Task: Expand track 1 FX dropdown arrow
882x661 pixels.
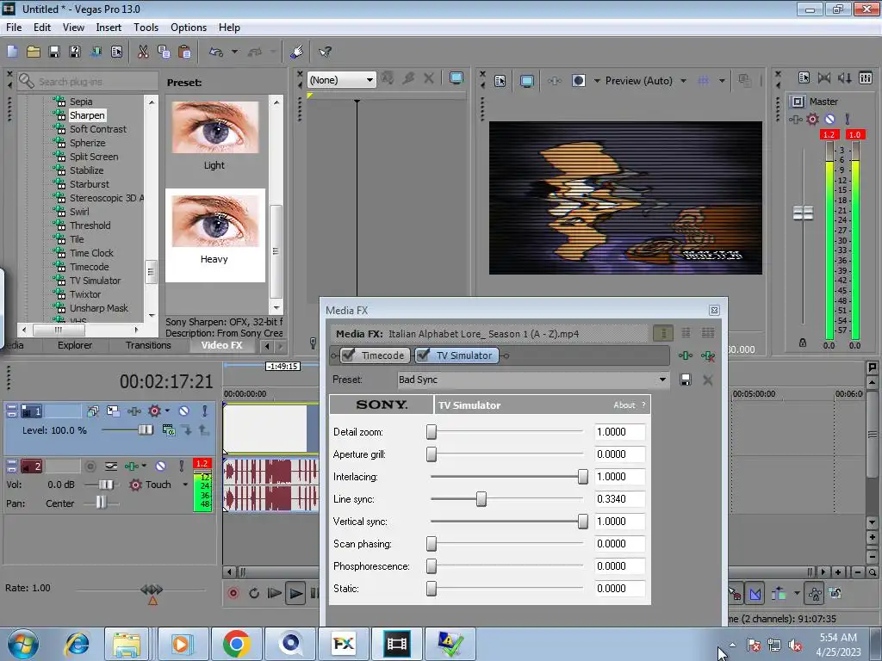Action: click(167, 411)
